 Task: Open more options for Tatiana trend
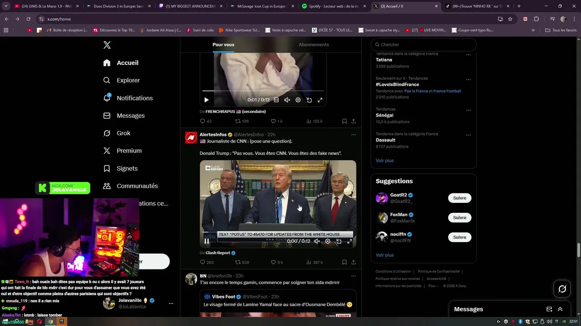coord(468,54)
